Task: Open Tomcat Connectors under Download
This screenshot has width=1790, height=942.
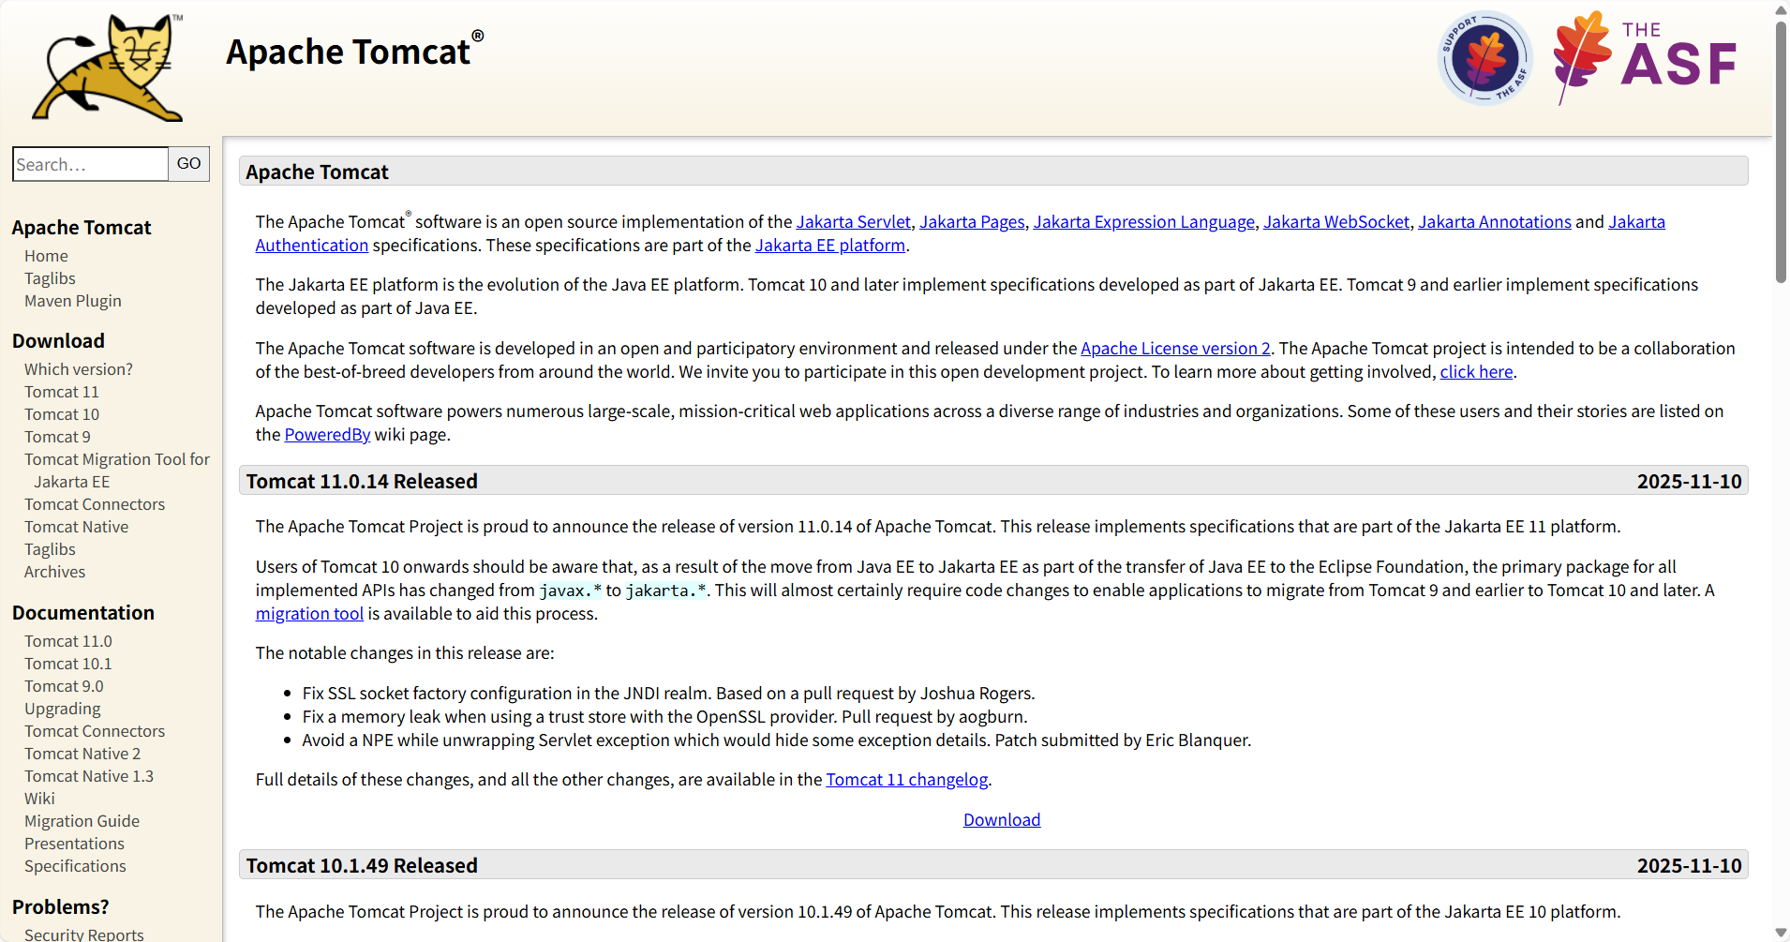Action: click(95, 504)
